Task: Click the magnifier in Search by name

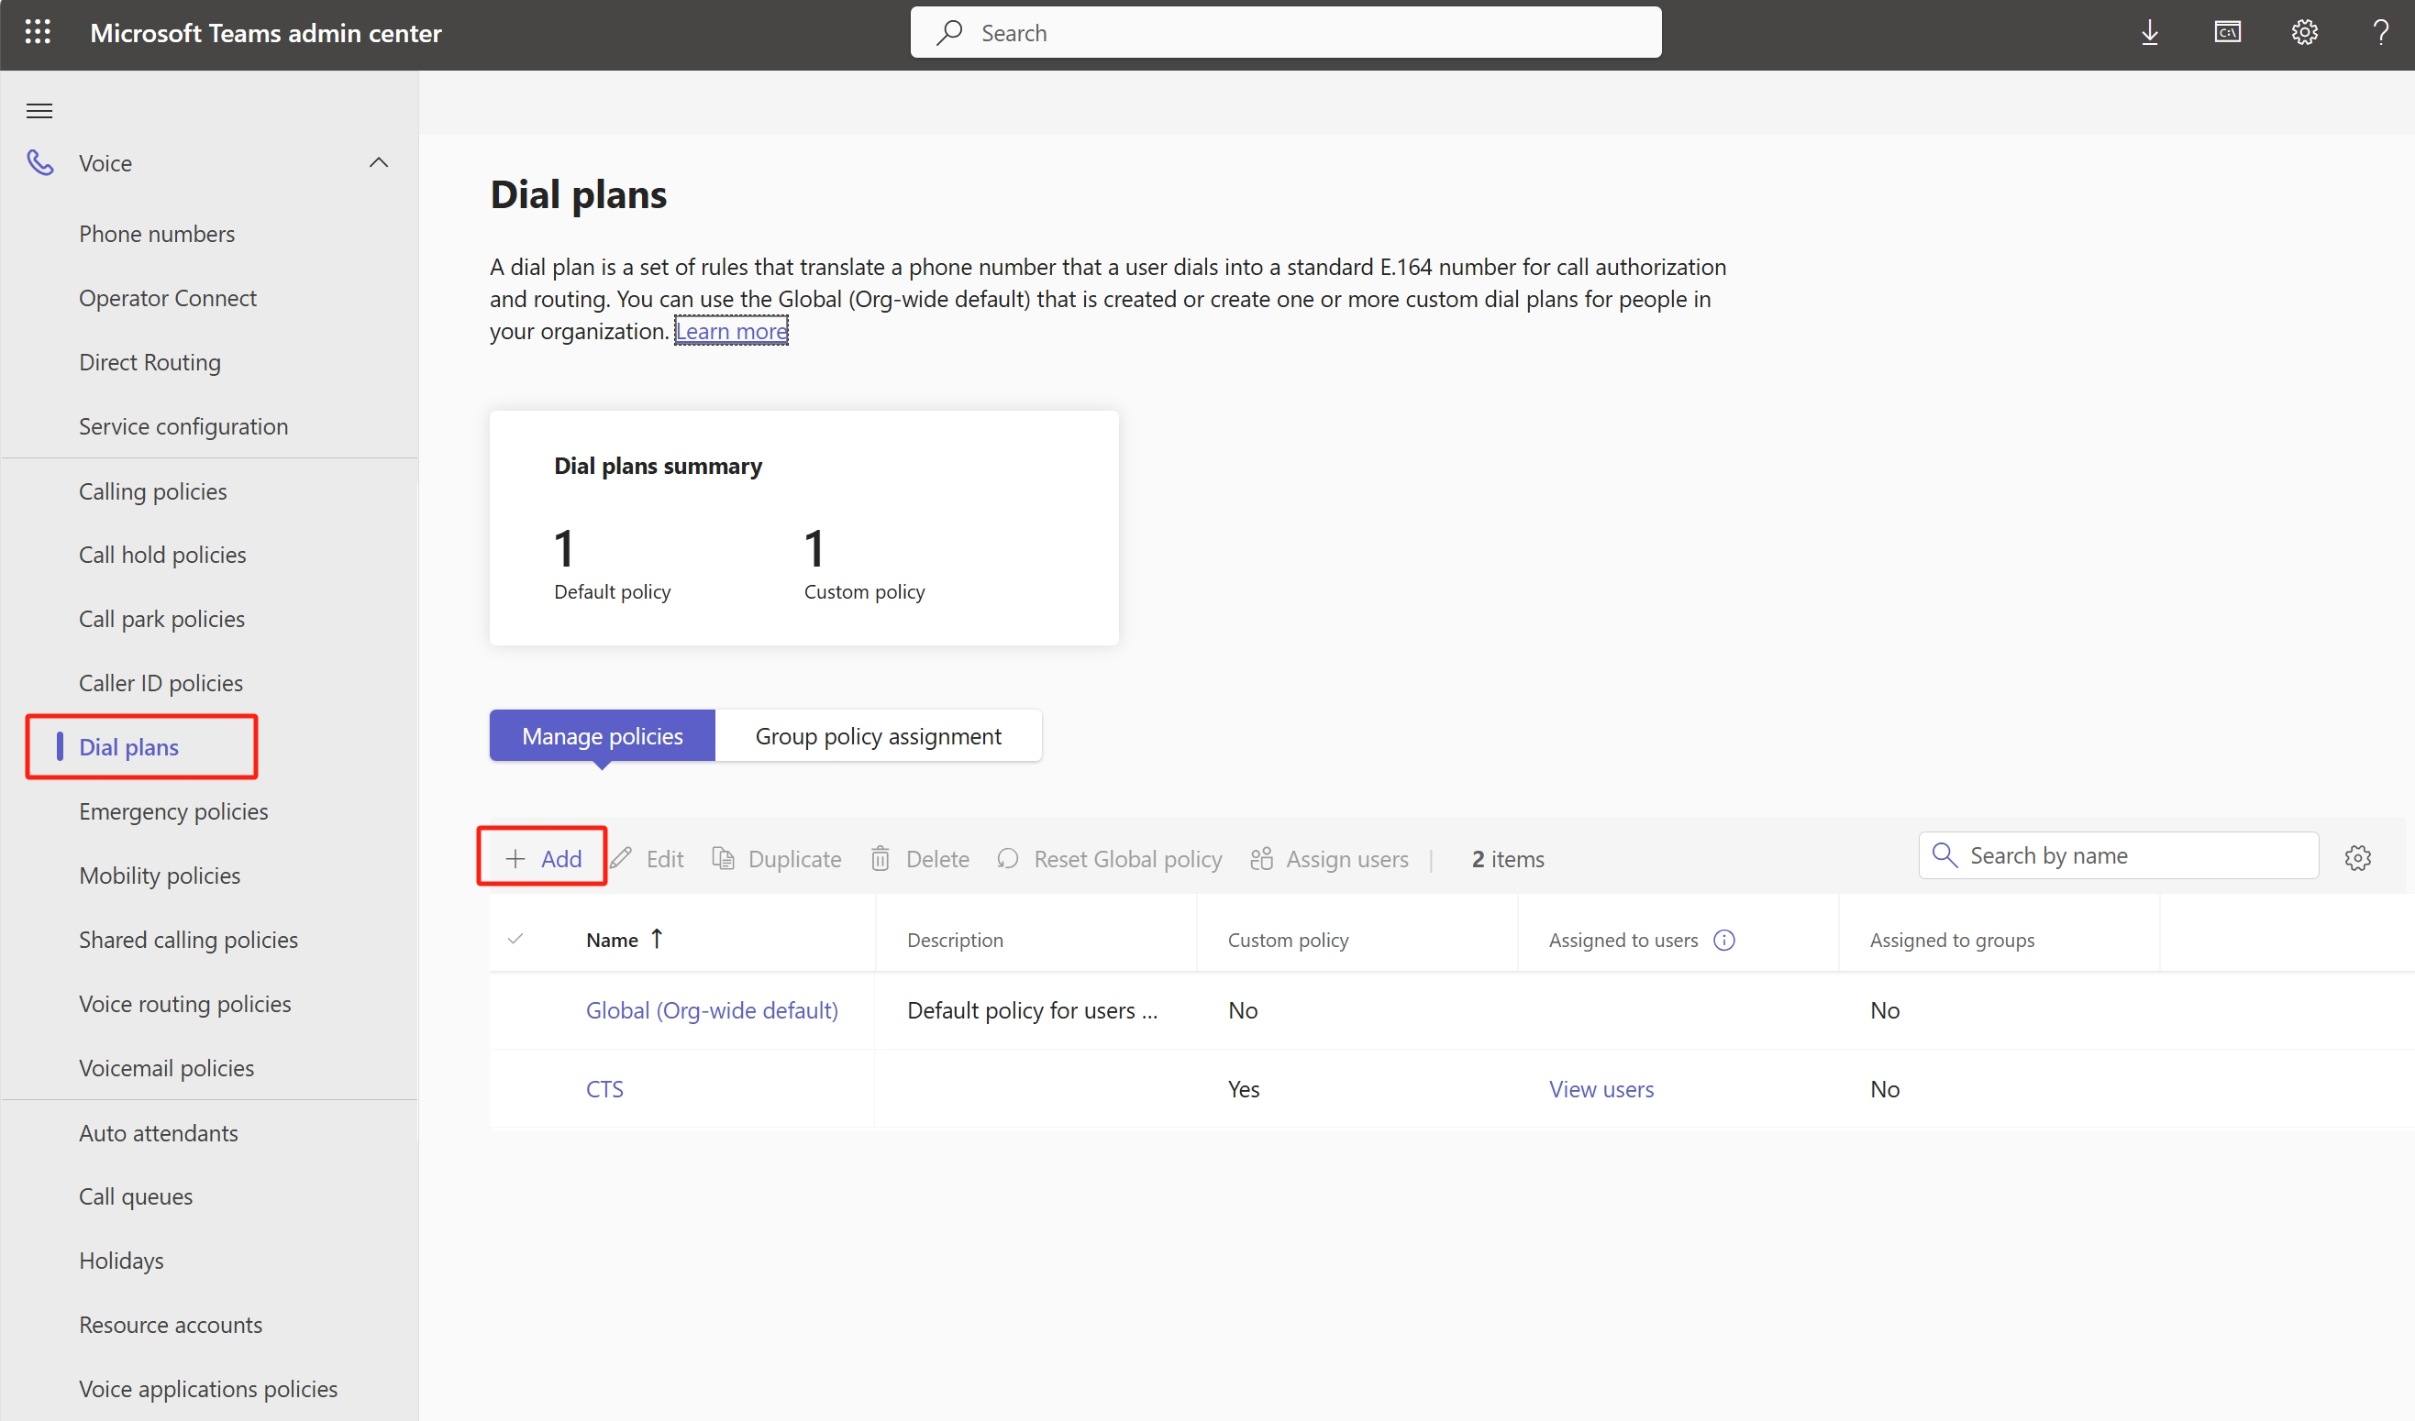Action: [x=1944, y=854]
